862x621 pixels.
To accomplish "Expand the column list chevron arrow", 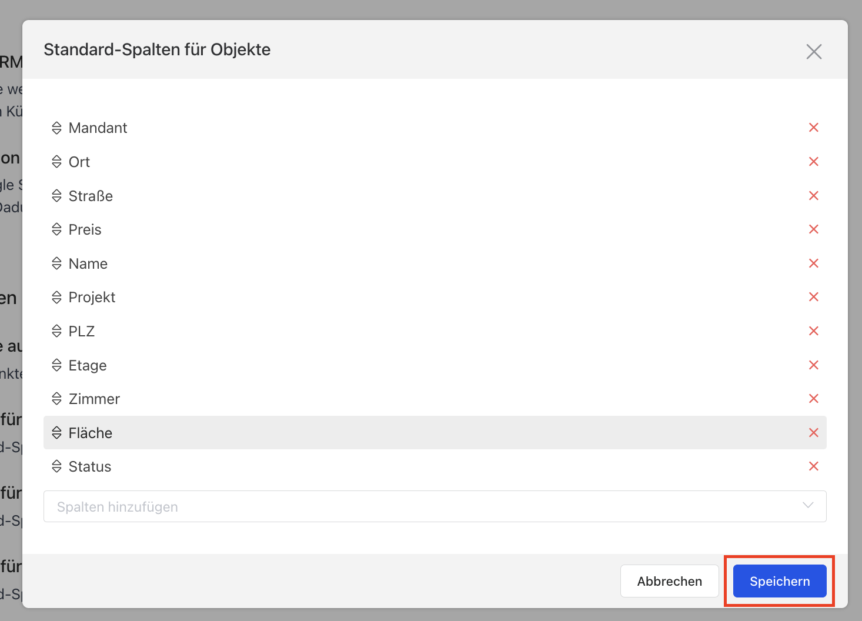I will 808,506.
